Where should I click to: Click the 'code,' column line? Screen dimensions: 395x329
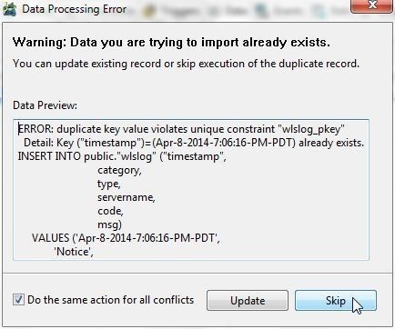pyautogui.click(x=110, y=211)
